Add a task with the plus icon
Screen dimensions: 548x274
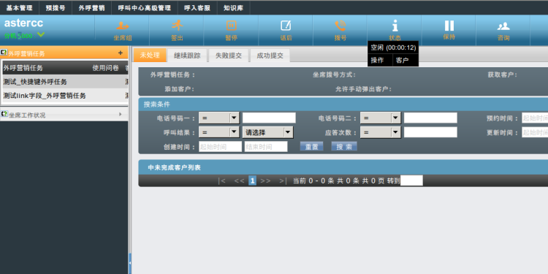[121, 53]
